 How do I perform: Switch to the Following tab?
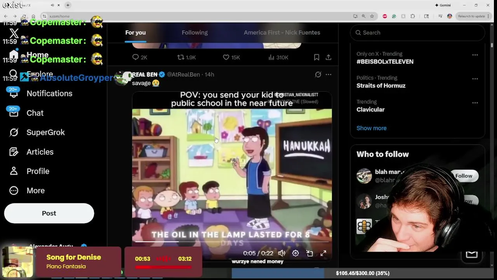click(x=195, y=33)
